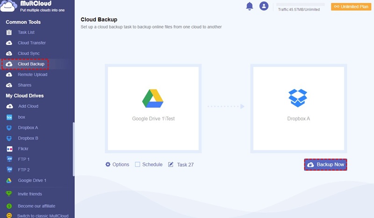The width and height of the screenshot is (374, 218).
Task: Open Options with the gear icon
Action: coord(108,164)
